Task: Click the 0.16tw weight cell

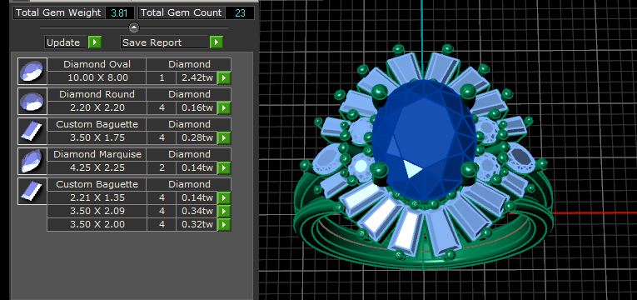Action: tap(197, 108)
